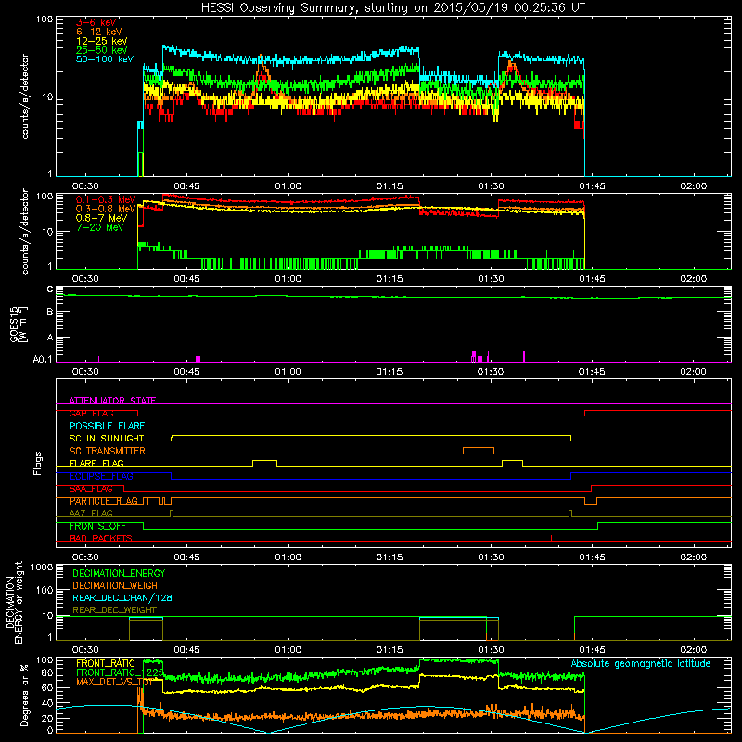Screen dimensions: 742x742
Task: Click the MAX_DET_VS_TOT legend label
Action: [x=114, y=683]
